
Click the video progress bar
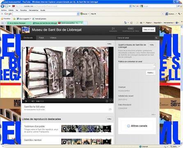68,98
